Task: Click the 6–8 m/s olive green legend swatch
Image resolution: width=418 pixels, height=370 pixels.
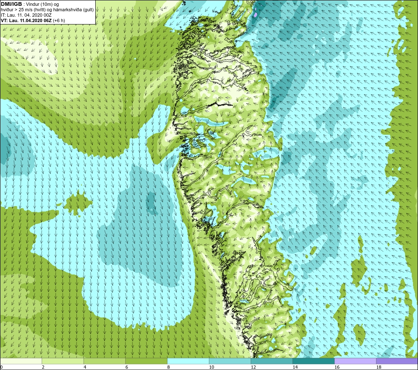Action: click(146, 361)
